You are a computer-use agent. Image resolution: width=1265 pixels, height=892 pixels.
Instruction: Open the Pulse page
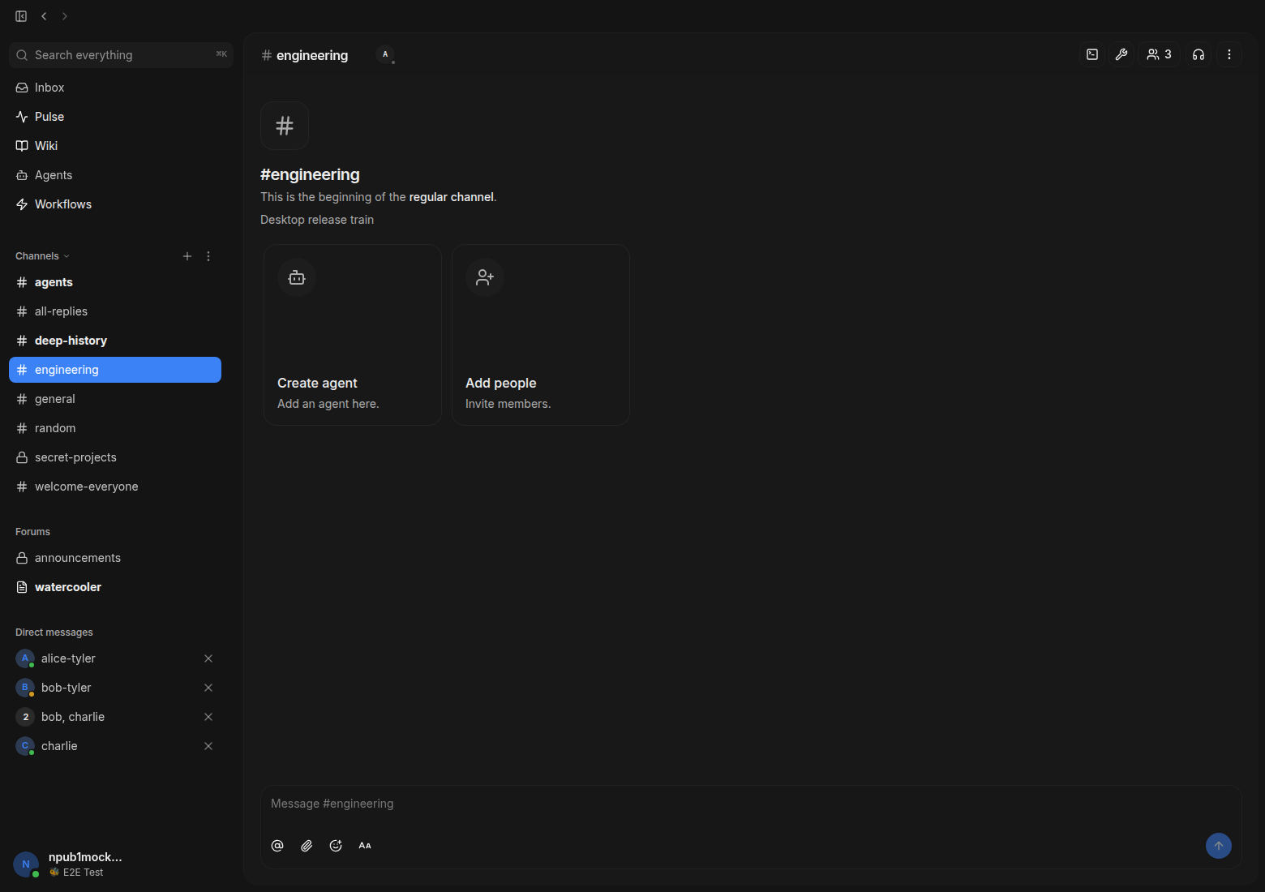(x=115, y=117)
